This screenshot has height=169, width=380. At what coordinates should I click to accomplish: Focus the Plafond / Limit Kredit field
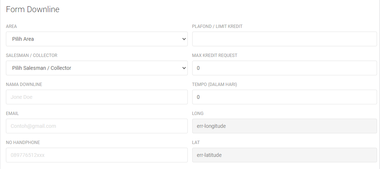[284, 39]
